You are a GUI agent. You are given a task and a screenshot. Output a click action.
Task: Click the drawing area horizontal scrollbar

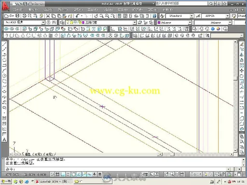[195, 154]
